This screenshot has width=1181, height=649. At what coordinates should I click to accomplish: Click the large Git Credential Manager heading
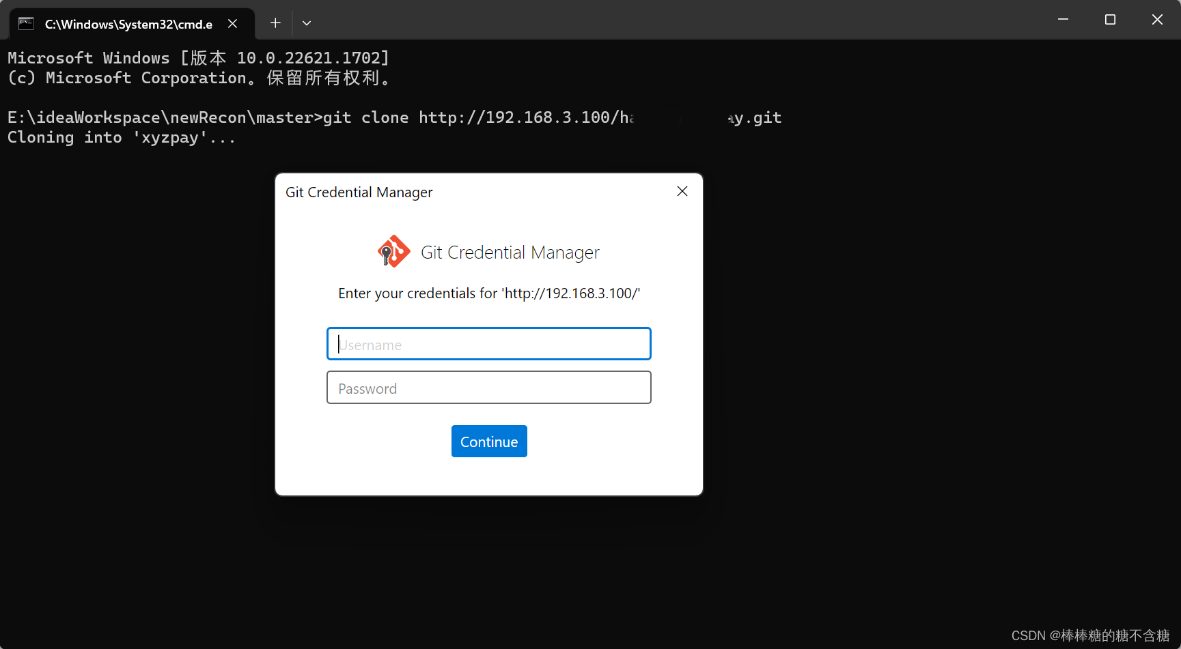pos(510,253)
